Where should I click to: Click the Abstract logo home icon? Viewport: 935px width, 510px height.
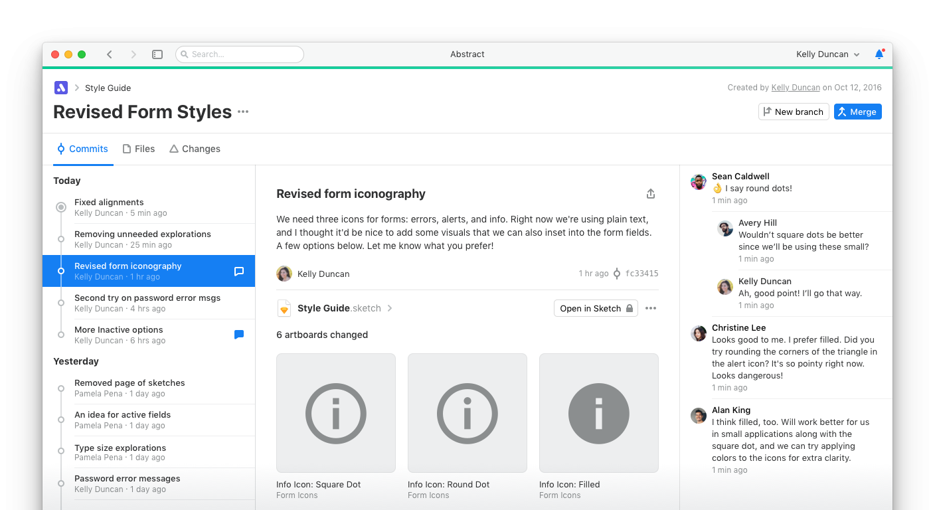[x=61, y=88]
